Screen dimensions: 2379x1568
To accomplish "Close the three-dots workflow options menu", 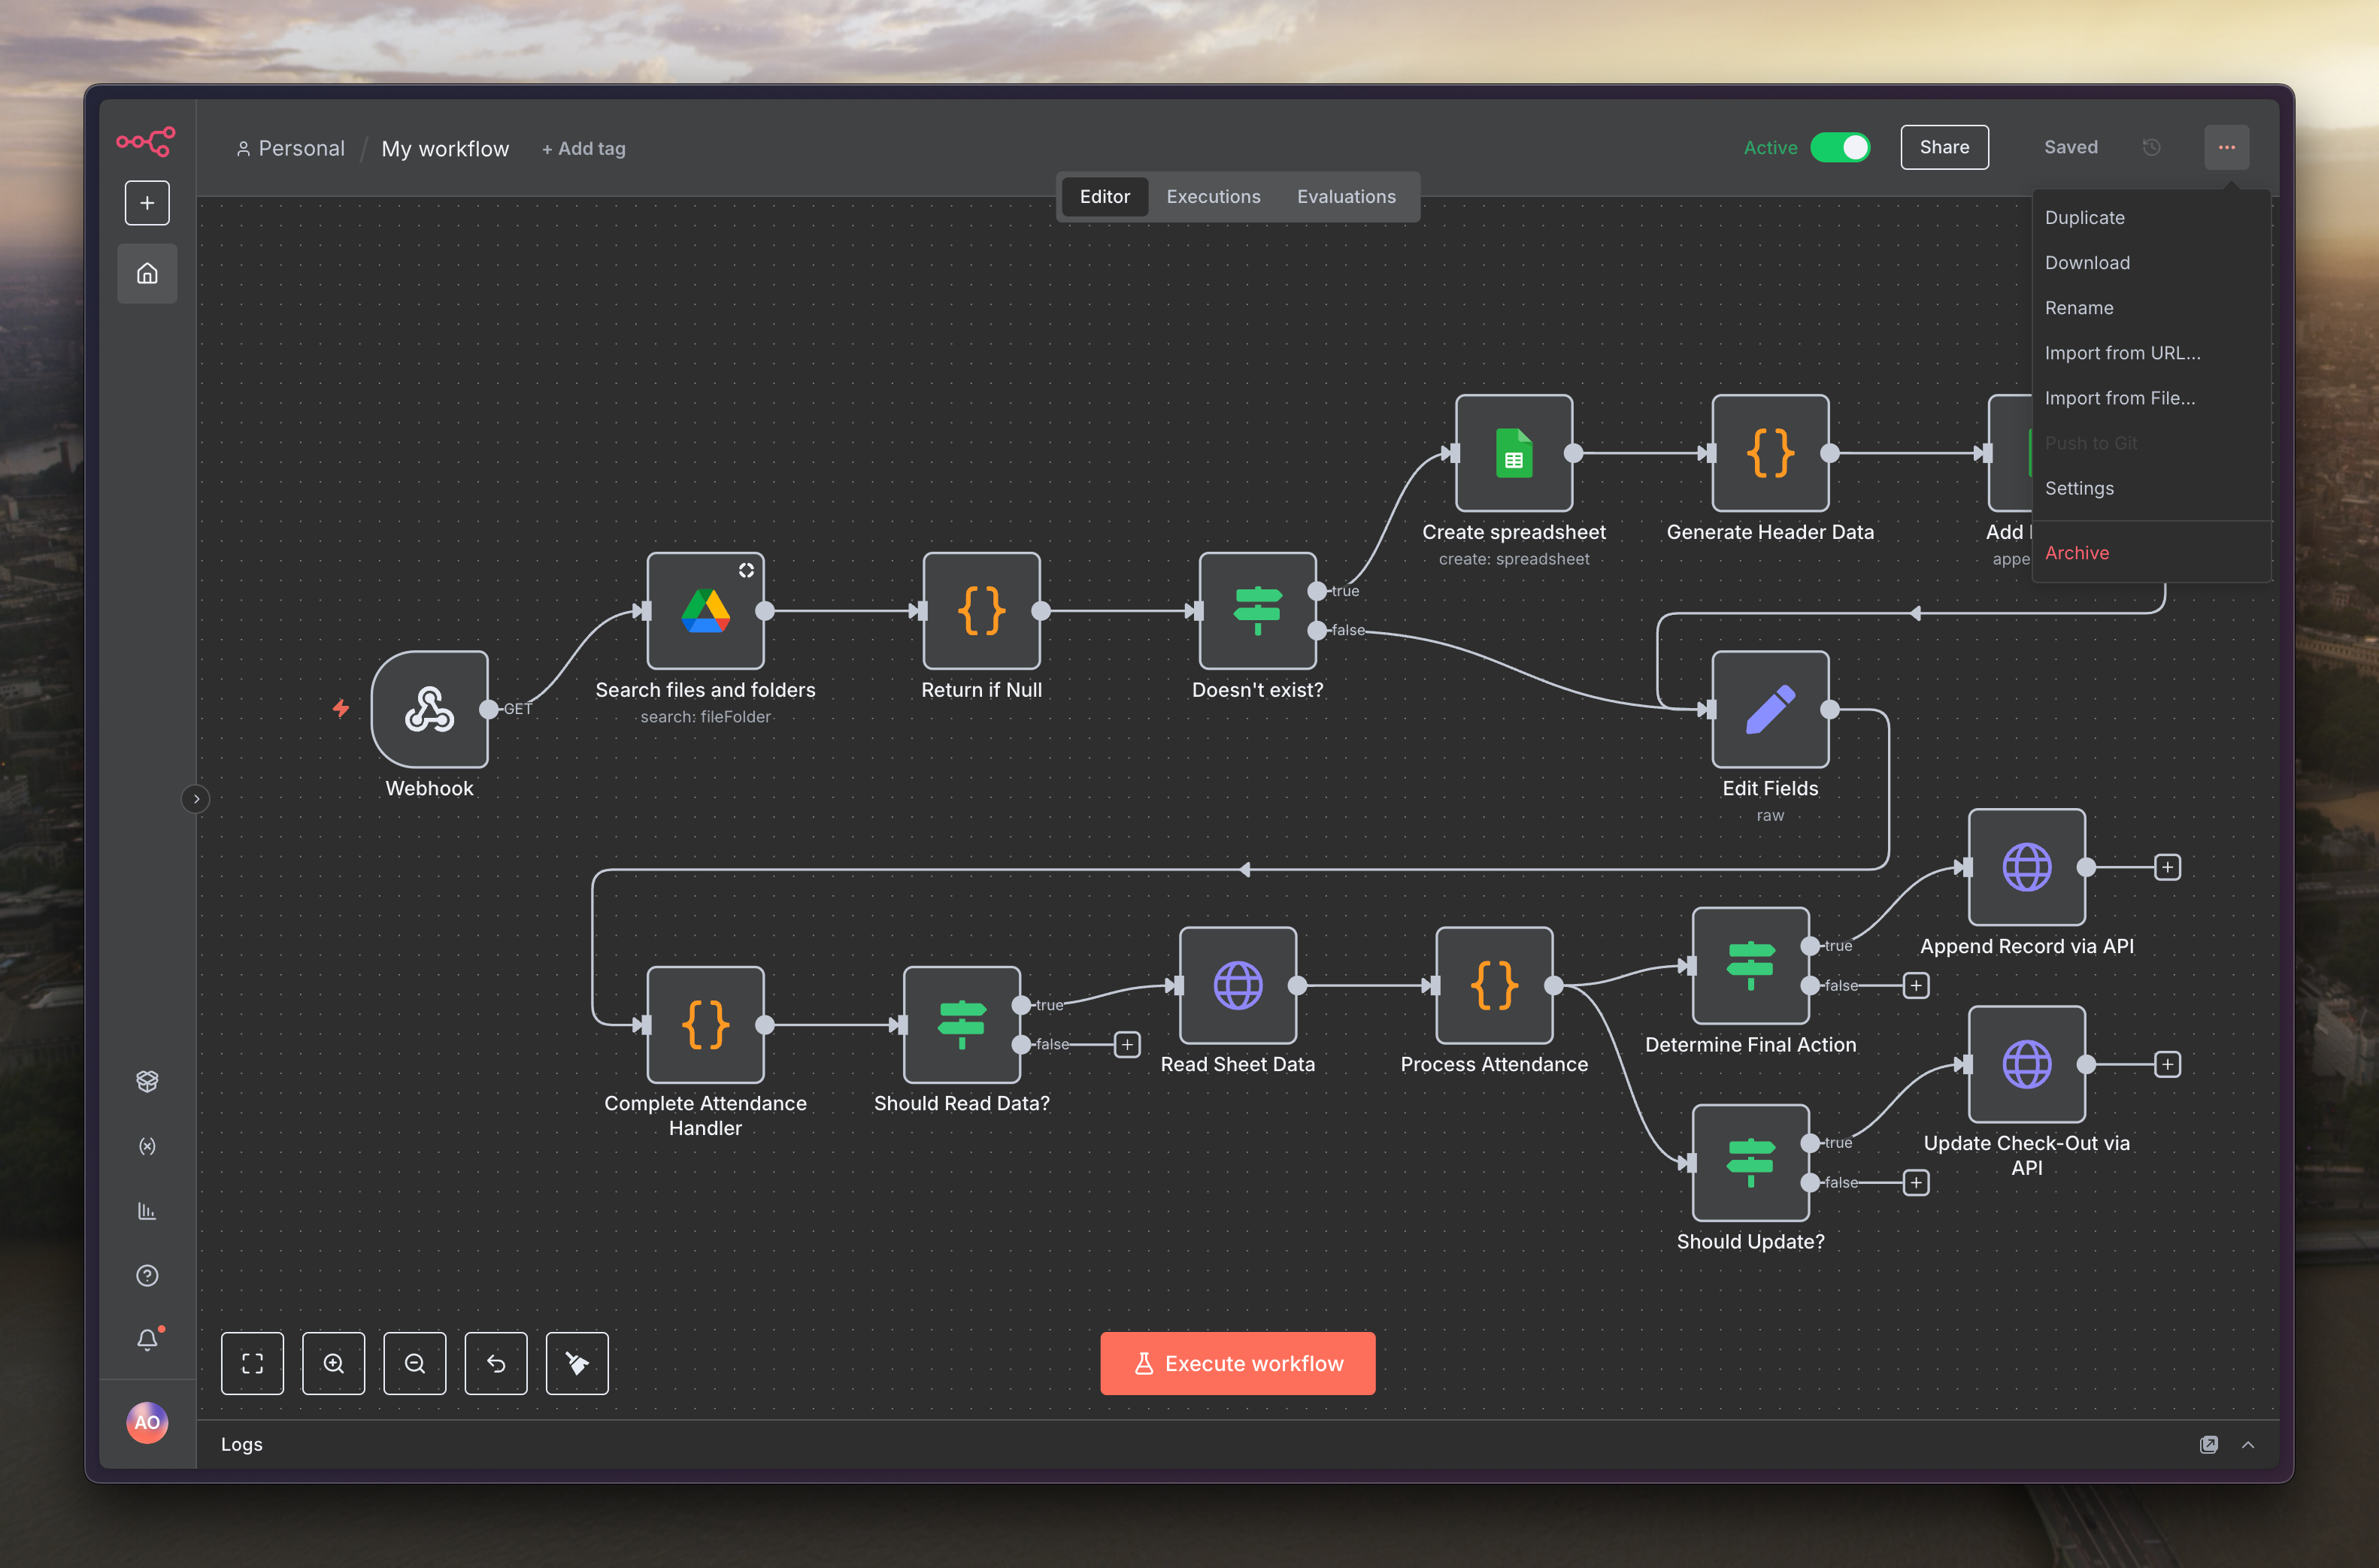I will (x=2226, y=147).
